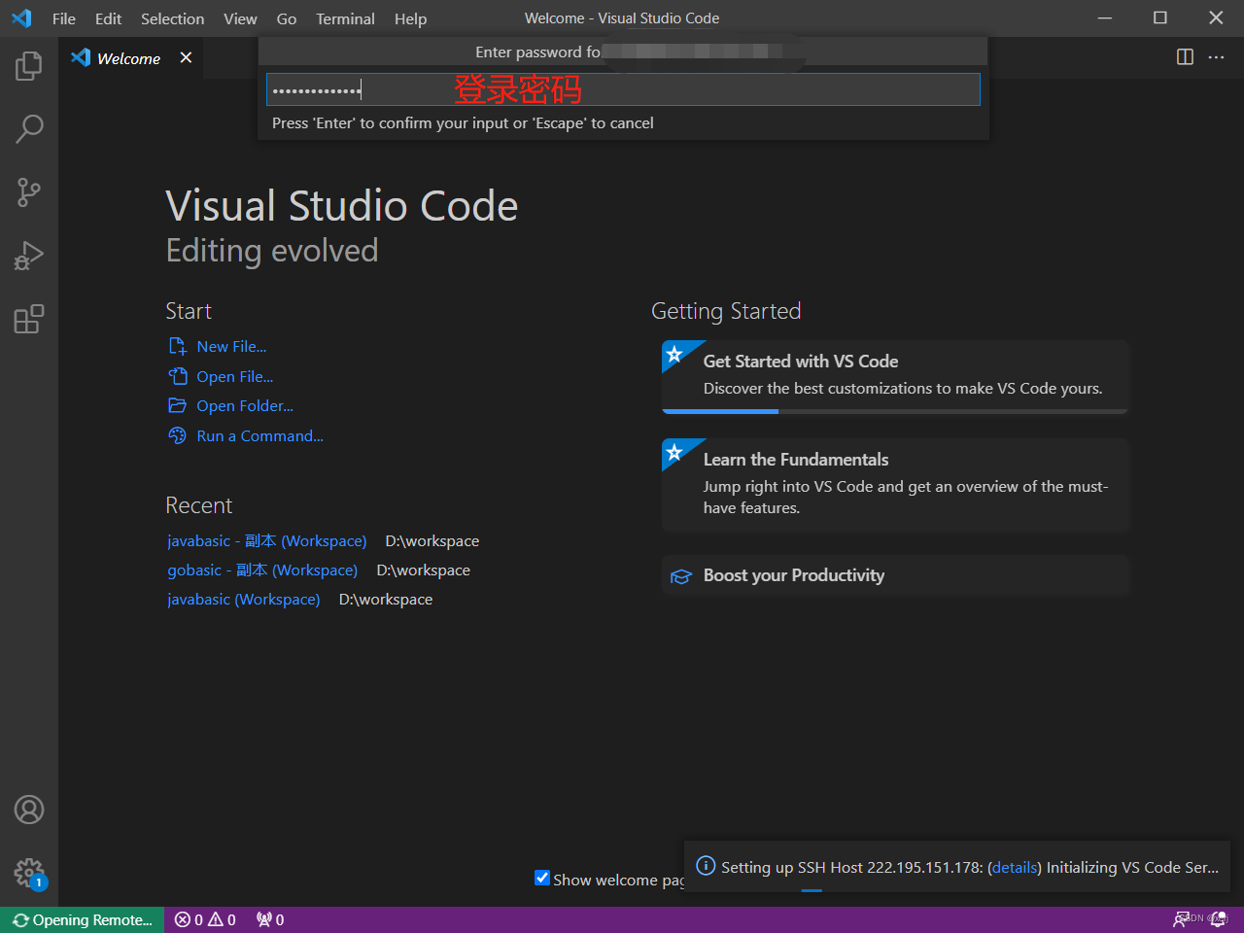Click the ports indicator in the status bar
1244x933 pixels.
(269, 919)
